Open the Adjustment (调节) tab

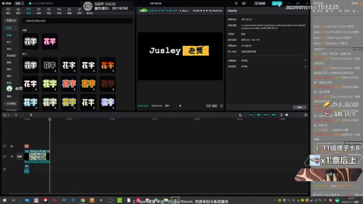point(79,10)
